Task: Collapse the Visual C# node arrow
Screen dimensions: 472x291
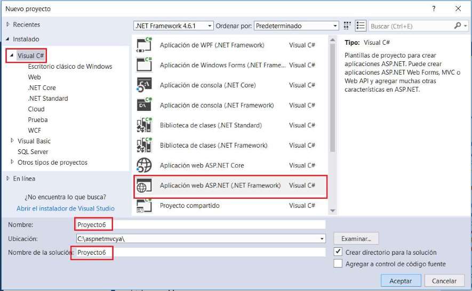Action: pos(12,55)
